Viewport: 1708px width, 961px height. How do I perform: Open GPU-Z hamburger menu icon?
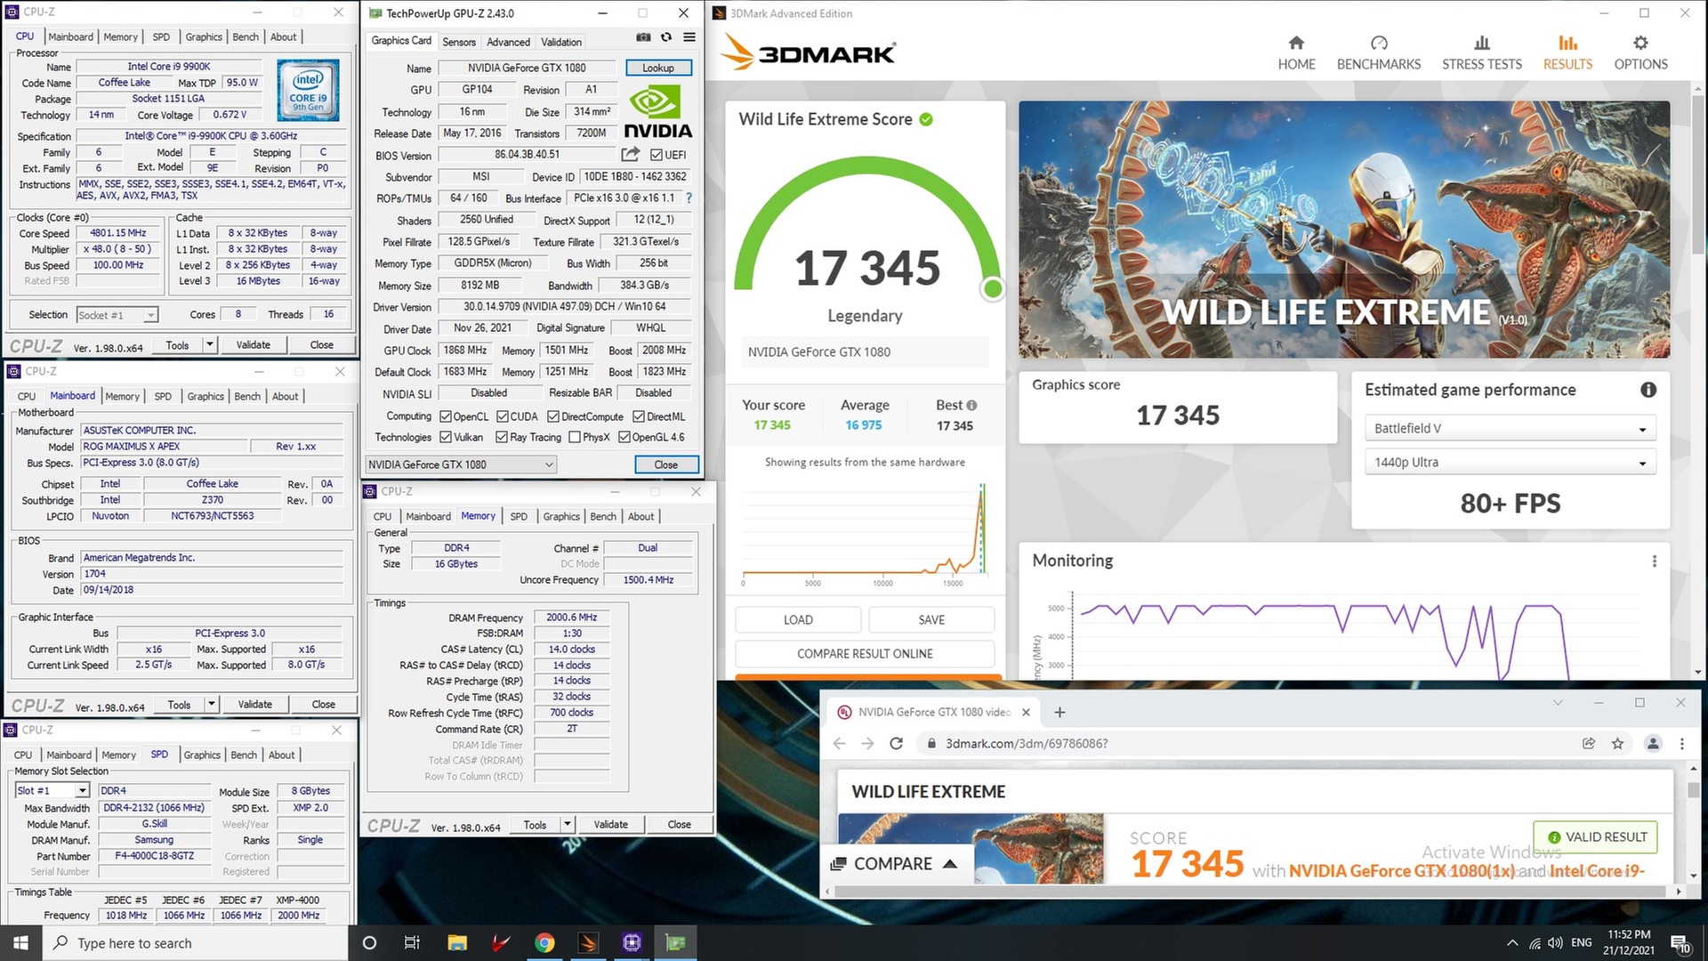tap(689, 37)
